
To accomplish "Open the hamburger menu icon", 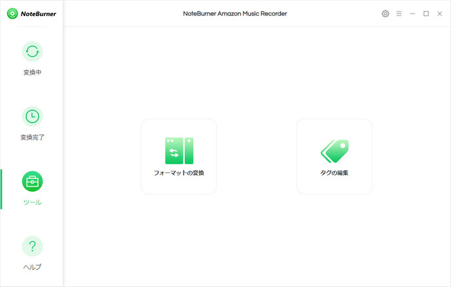I will point(399,14).
